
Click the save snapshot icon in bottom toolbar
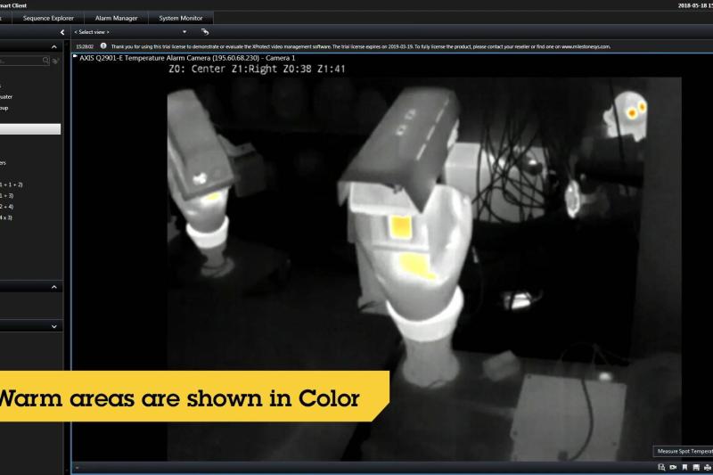[x=696, y=467]
